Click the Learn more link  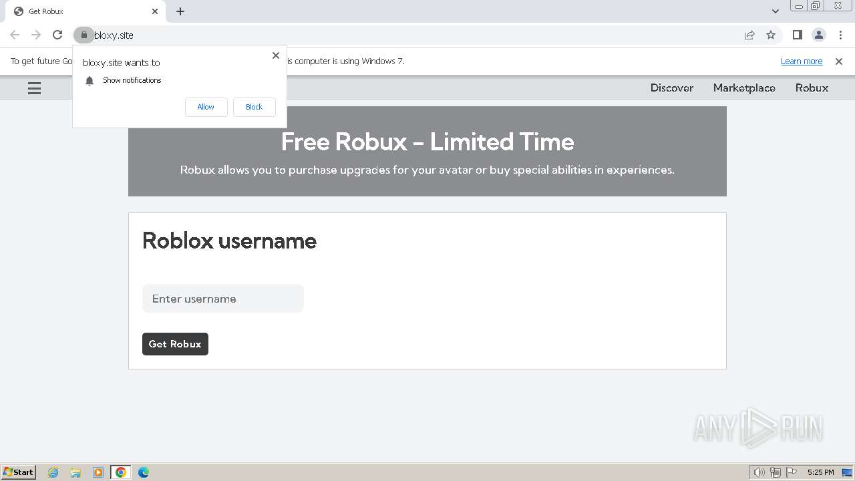(802, 61)
